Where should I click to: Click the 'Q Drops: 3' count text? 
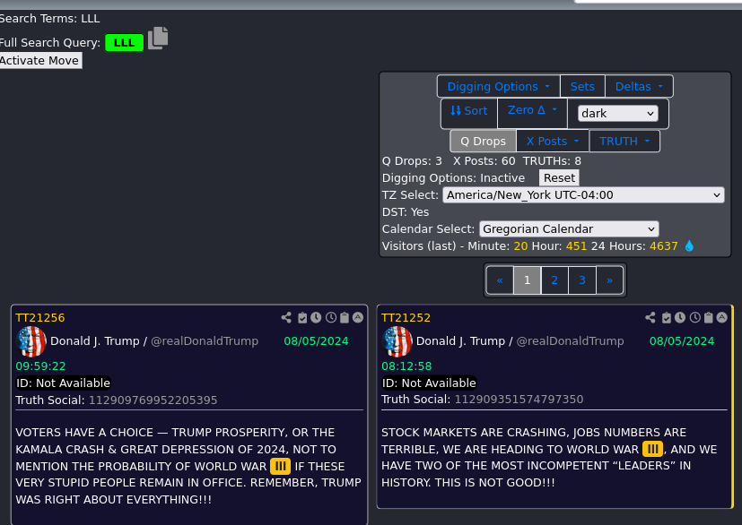(x=412, y=161)
